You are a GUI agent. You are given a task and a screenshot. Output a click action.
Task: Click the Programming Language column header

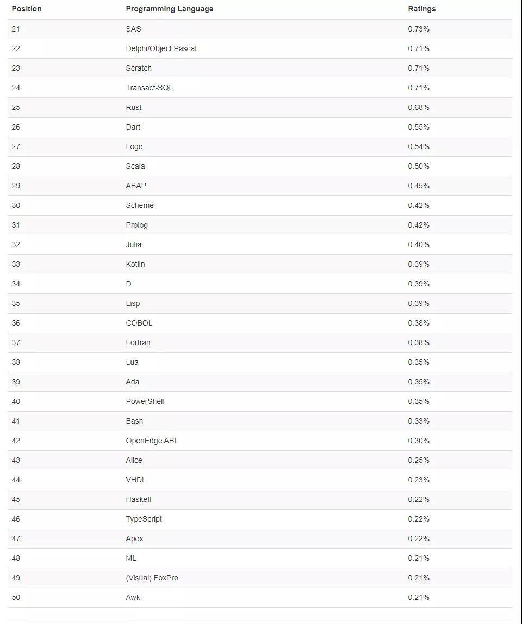tap(169, 9)
